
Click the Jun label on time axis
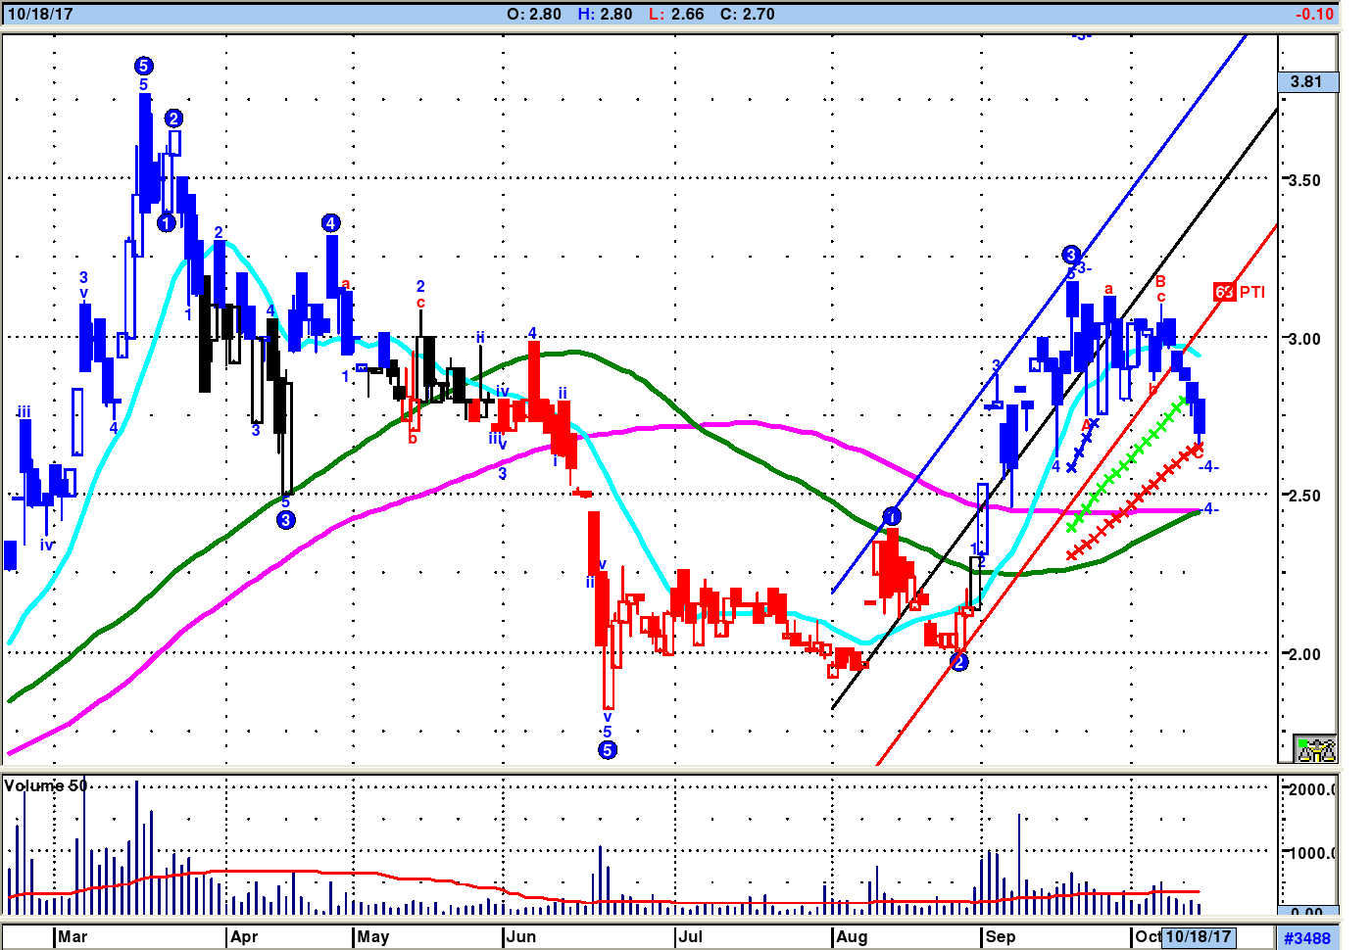(x=521, y=936)
